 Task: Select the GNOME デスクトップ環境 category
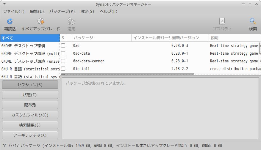click(x=30, y=46)
